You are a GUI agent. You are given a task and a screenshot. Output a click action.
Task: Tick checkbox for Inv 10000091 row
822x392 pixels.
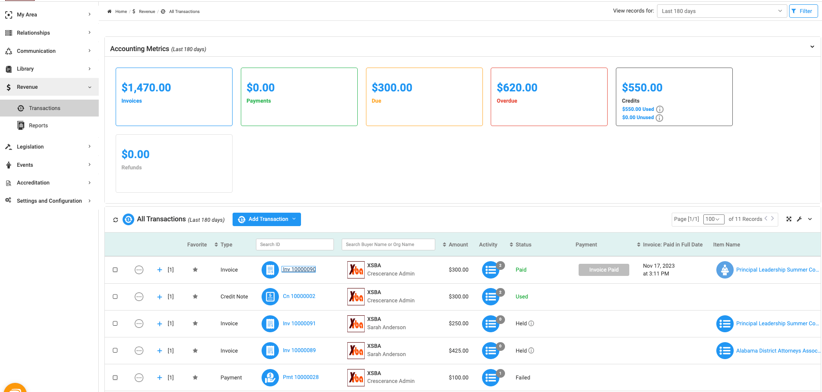(x=115, y=324)
